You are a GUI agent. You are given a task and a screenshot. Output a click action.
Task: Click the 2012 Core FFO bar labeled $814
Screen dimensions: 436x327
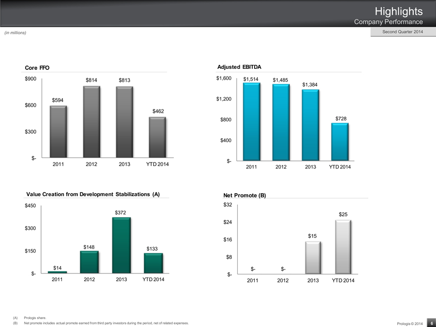[x=91, y=122]
